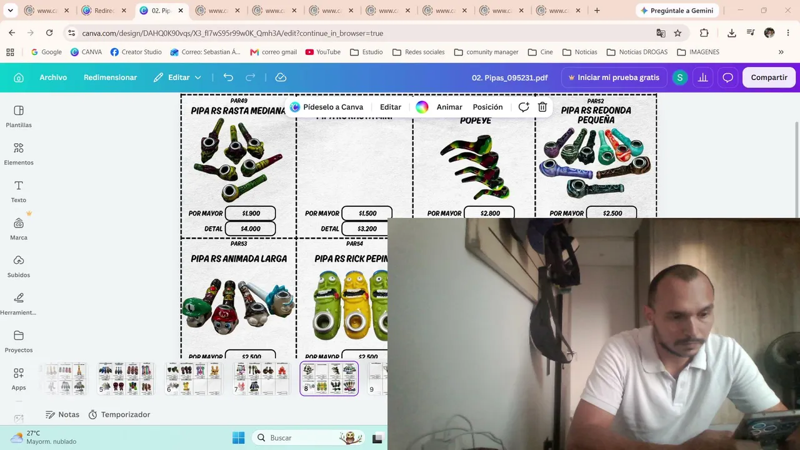The image size is (800, 450).
Task: Switch to the Redirec browser tab
Action: pyautogui.click(x=102, y=11)
